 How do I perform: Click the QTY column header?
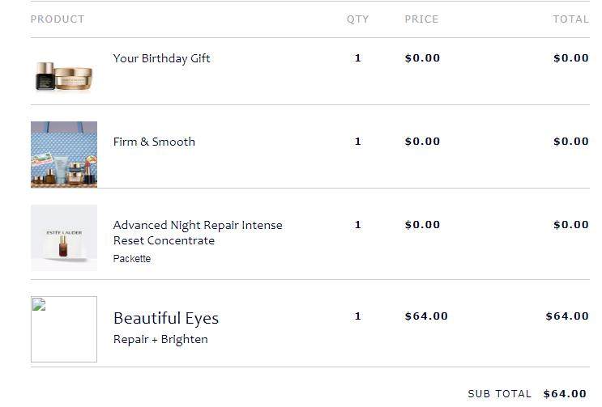[x=357, y=19]
